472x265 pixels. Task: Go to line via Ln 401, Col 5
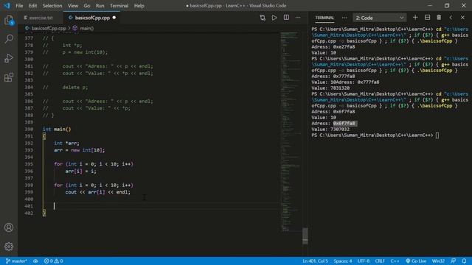click(315, 261)
